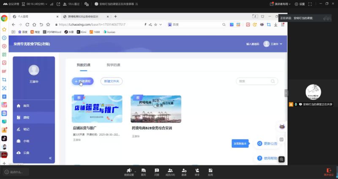This screenshot has width=338, height=179.
Task: Open 聊天 chat in meeting toolbar
Action: pyautogui.click(x=144, y=172)
